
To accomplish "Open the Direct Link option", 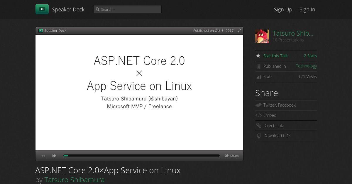I will click(273, 126).
